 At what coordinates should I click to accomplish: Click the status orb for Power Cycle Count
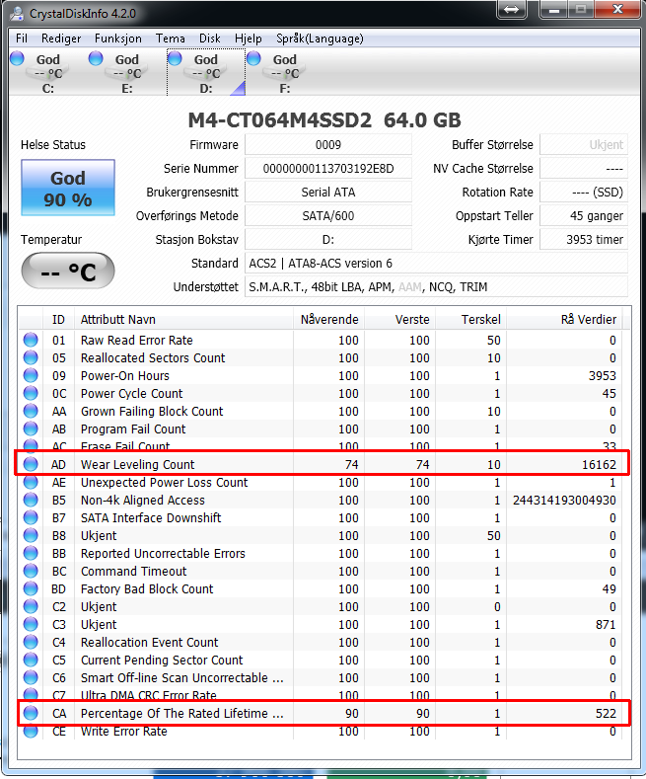coord(31,393)
